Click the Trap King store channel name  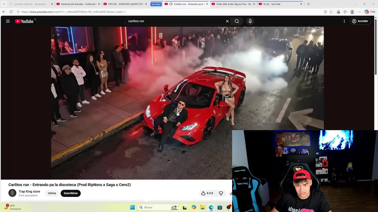[29, 191]
